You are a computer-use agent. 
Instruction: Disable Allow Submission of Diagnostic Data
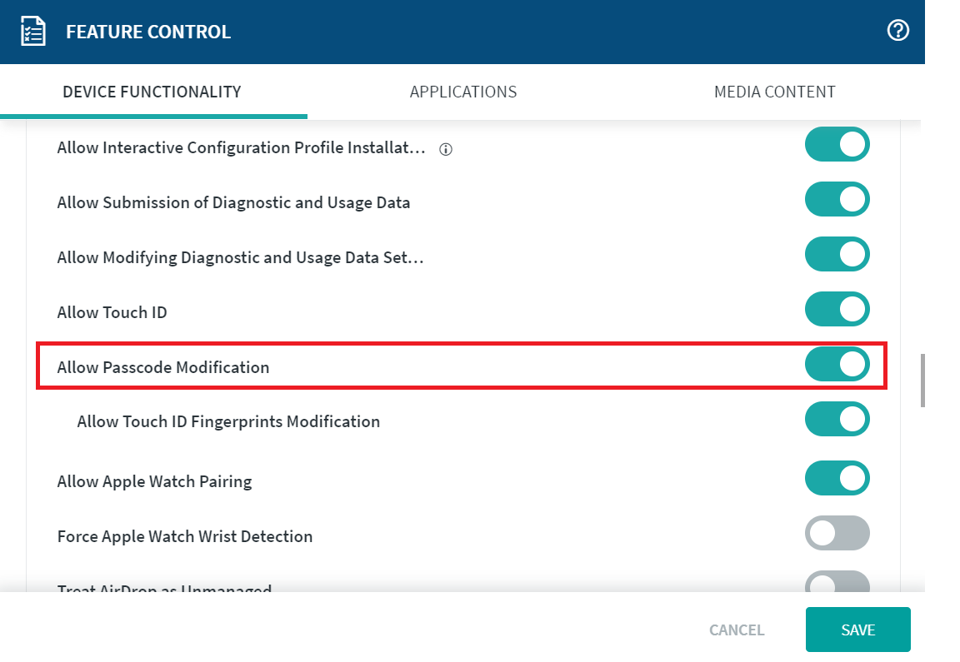coord(837,199)
